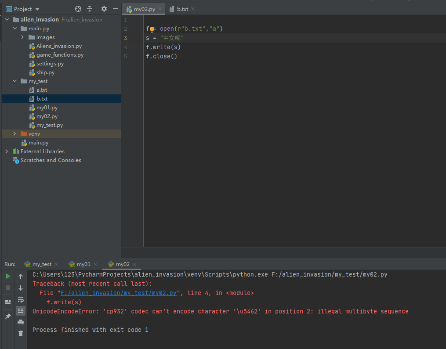Select ship.py in project tree
Viewport: 446px width, 349px height.
tap(45, 72)
